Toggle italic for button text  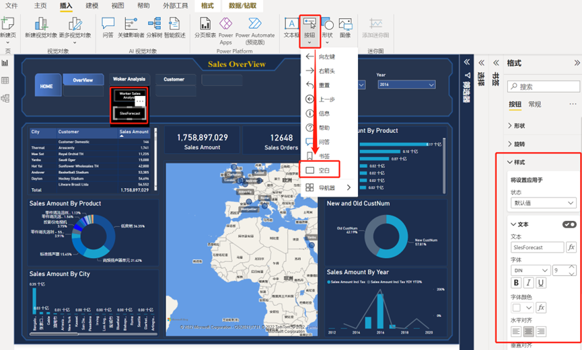point(529,283)
